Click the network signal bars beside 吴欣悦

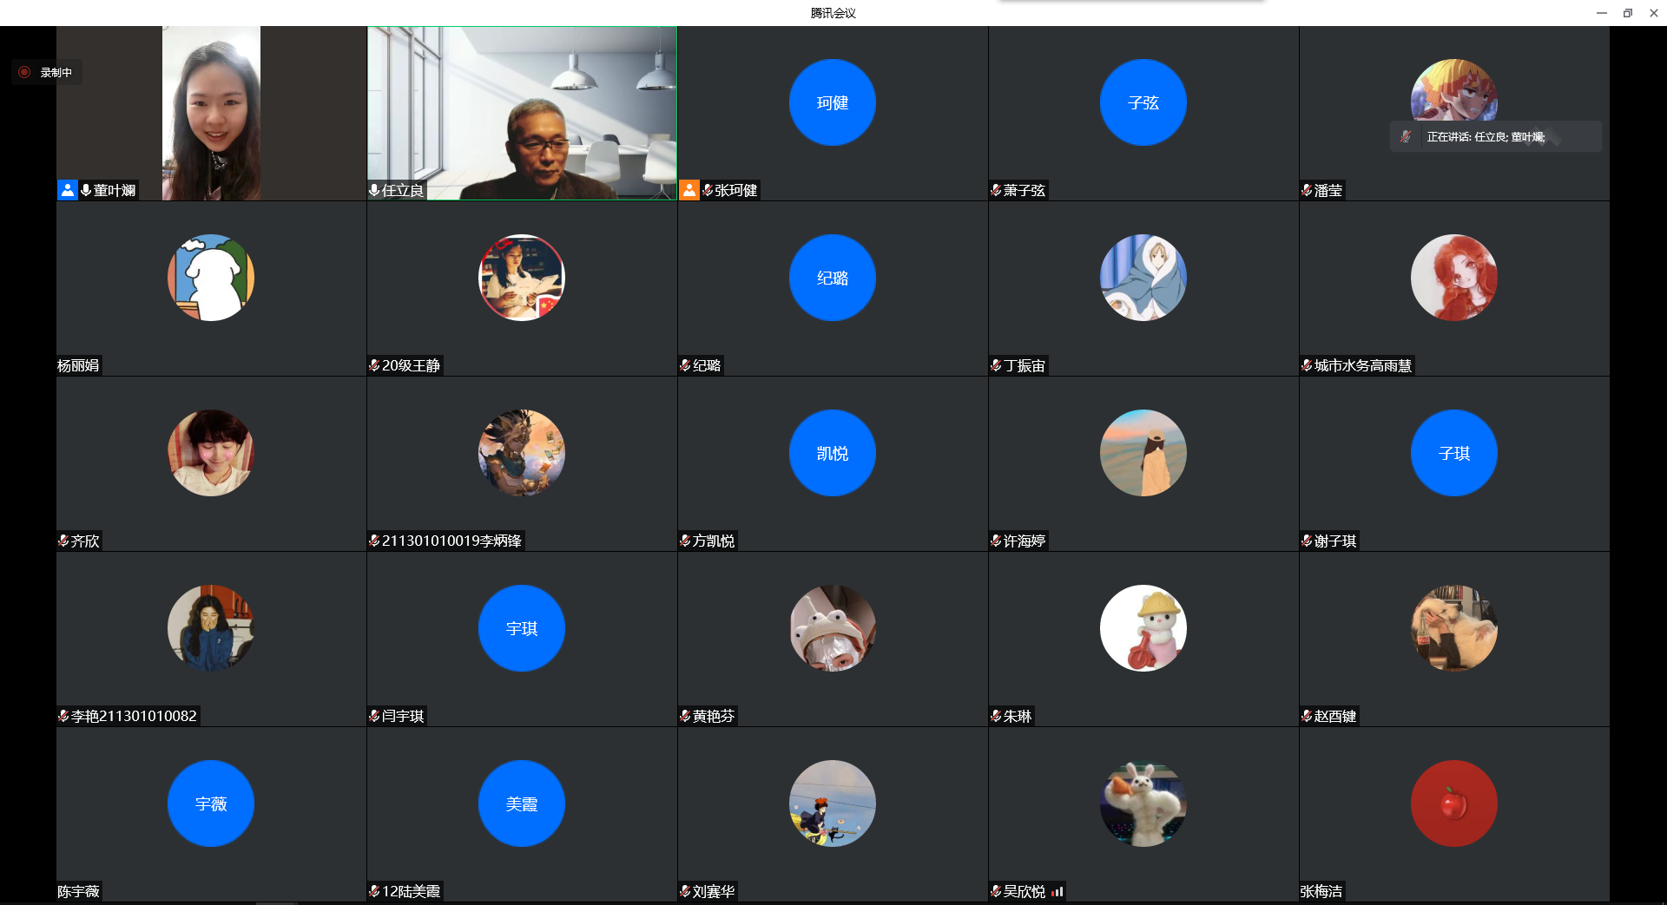click(x=1057, y=891)
